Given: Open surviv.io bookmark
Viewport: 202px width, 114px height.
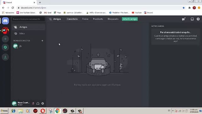Looking at the screenshot, I should [x=74, y=13].
